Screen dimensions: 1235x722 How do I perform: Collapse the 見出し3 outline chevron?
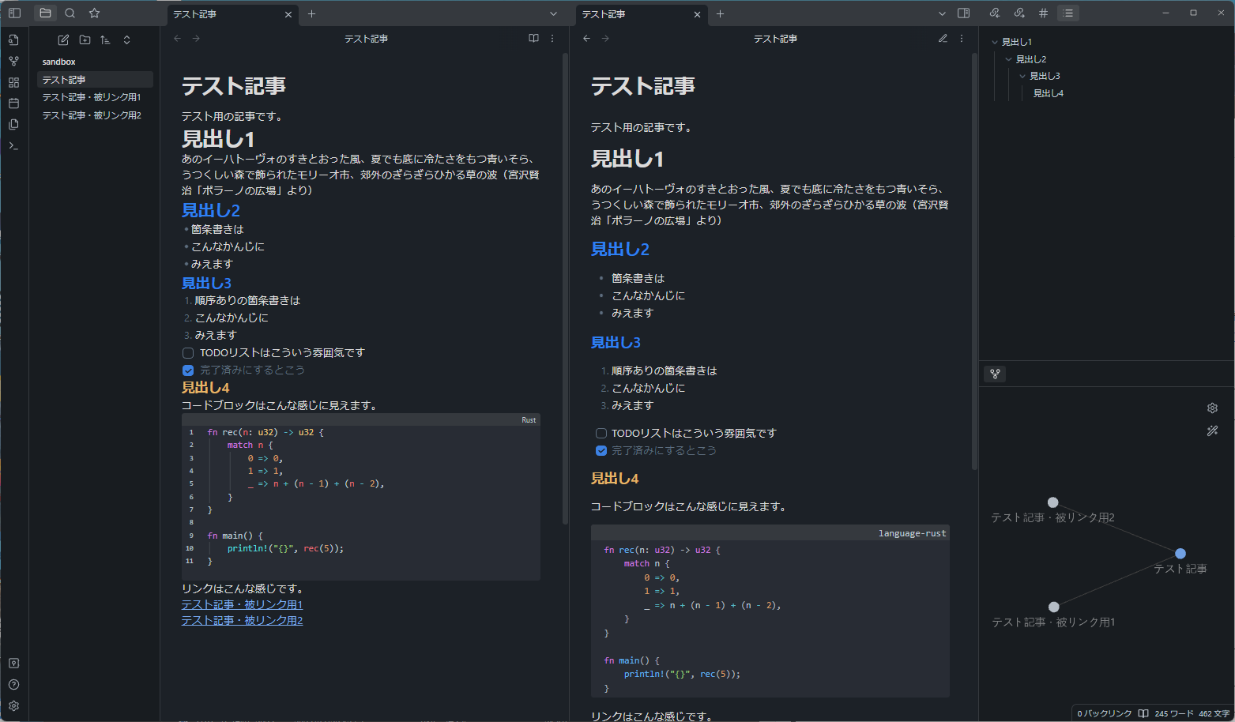(x=1022, y=76)
